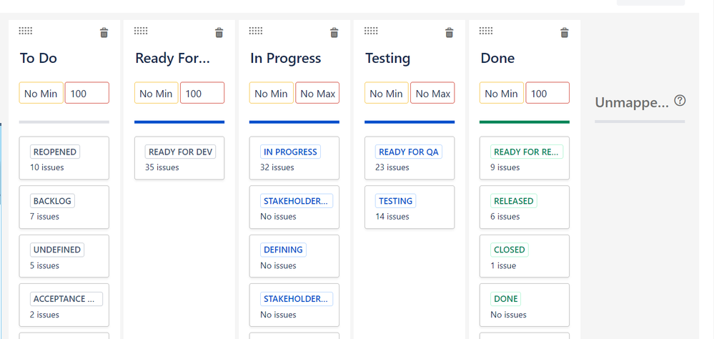Set the Testing column No Max field
The height and width of the screenshot is (339, 714).
(432, 93)
